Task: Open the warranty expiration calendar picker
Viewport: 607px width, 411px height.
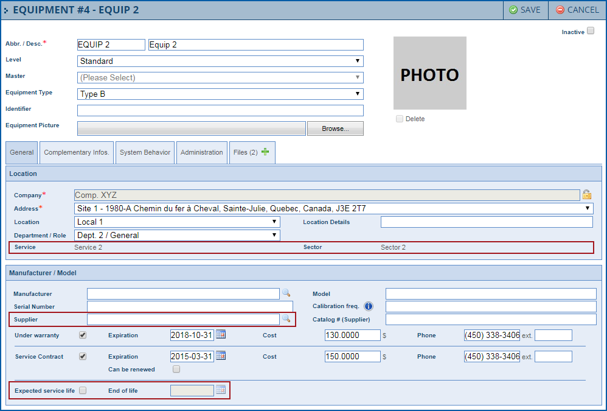Action: (221, 335)
